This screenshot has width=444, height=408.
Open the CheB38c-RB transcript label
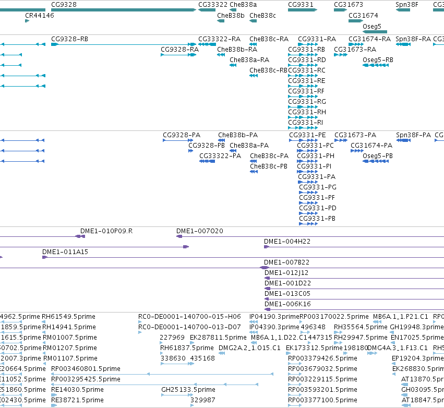268,70
